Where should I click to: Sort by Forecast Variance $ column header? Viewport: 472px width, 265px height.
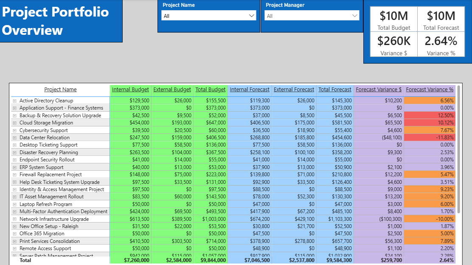379,90
